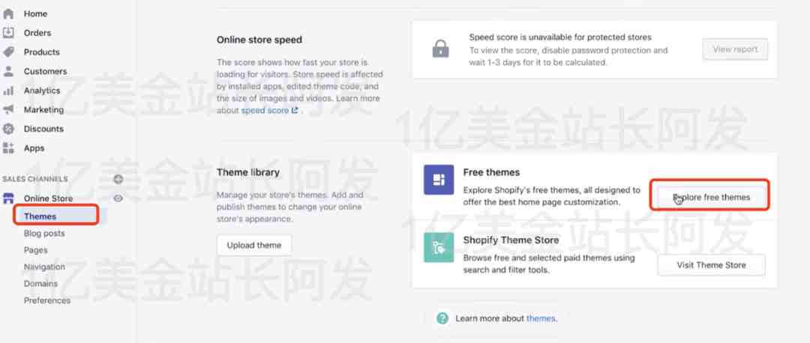
Task: Open Analytics in the sidebar
Action: (x=42, y=91)
